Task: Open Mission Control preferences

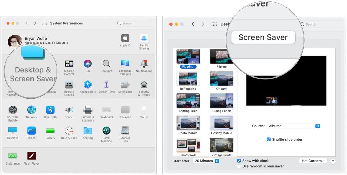Action: tap(69, 64)
